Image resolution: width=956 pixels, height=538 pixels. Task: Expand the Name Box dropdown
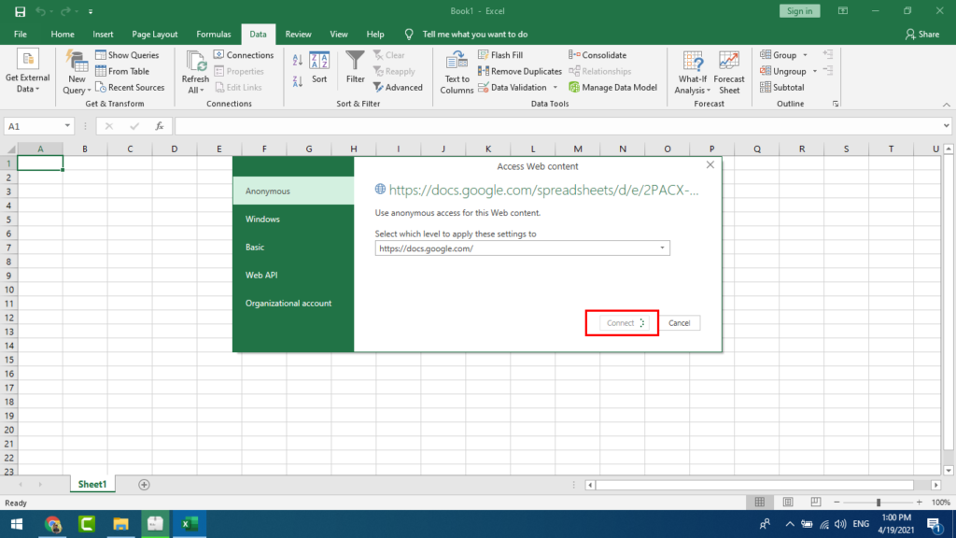(x=67, y=126)
